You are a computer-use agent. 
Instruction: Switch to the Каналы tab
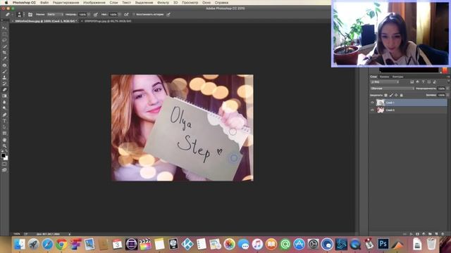(384, 77)
